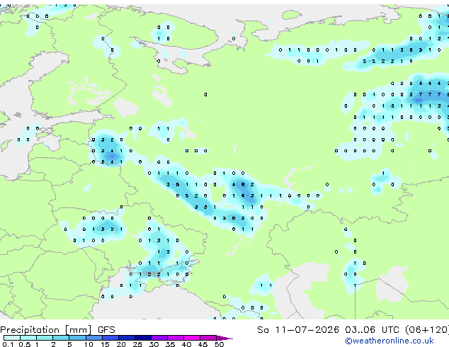Click the '30' legend scale label
Image resolution: width=449 pixels, height=347 pixels.
click(x=154, y=344)
